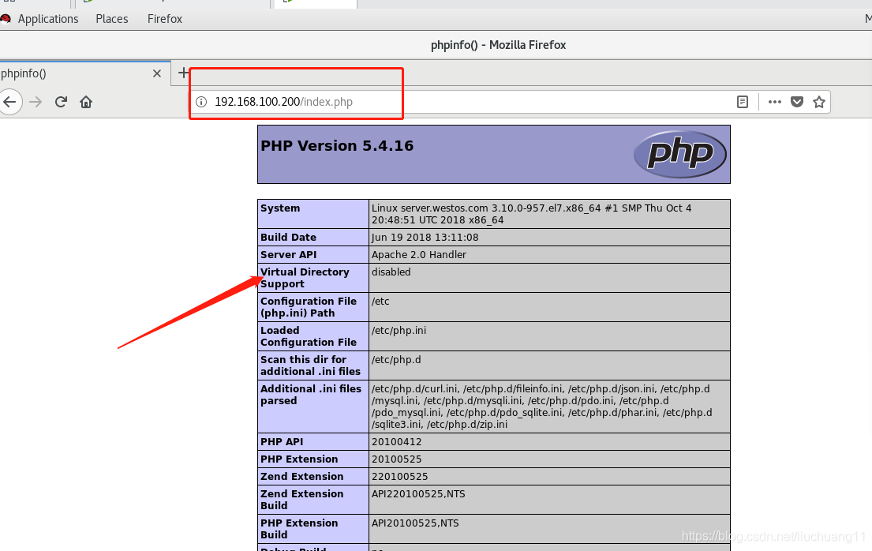Click the PHP logo image

pyautogui.click(x=679, y=154)
